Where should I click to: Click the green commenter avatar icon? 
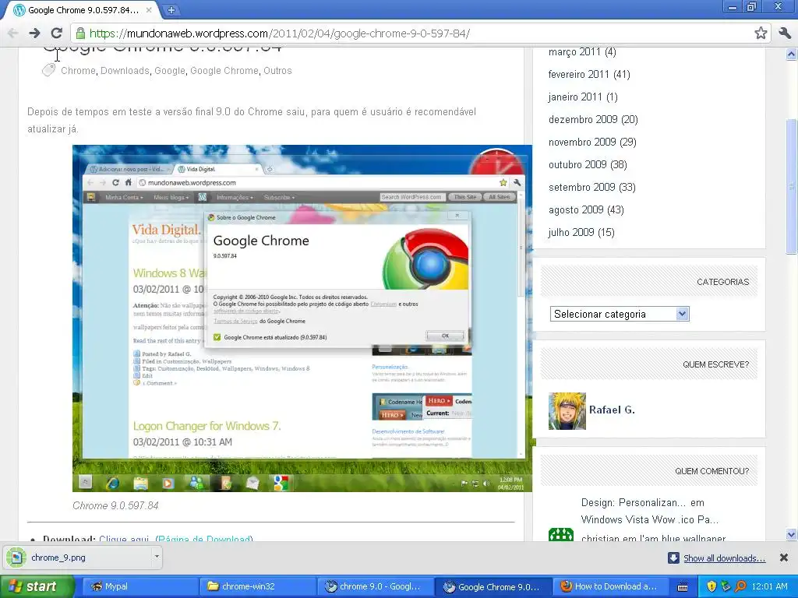click(561, 535)
